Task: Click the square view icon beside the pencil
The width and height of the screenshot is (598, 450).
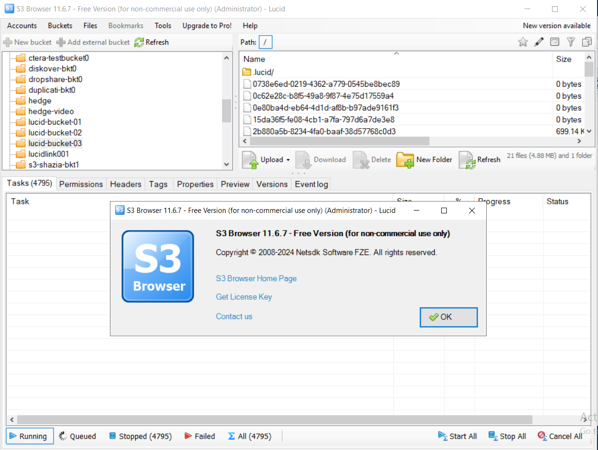Action: [554, 42]
